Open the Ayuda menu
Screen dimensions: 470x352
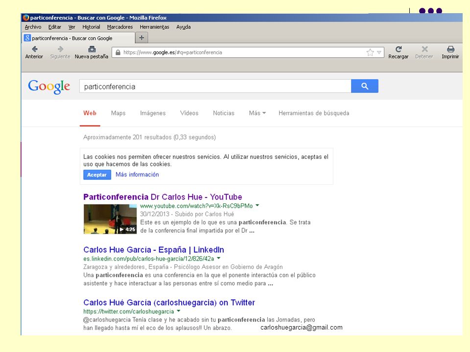point(184,27)
